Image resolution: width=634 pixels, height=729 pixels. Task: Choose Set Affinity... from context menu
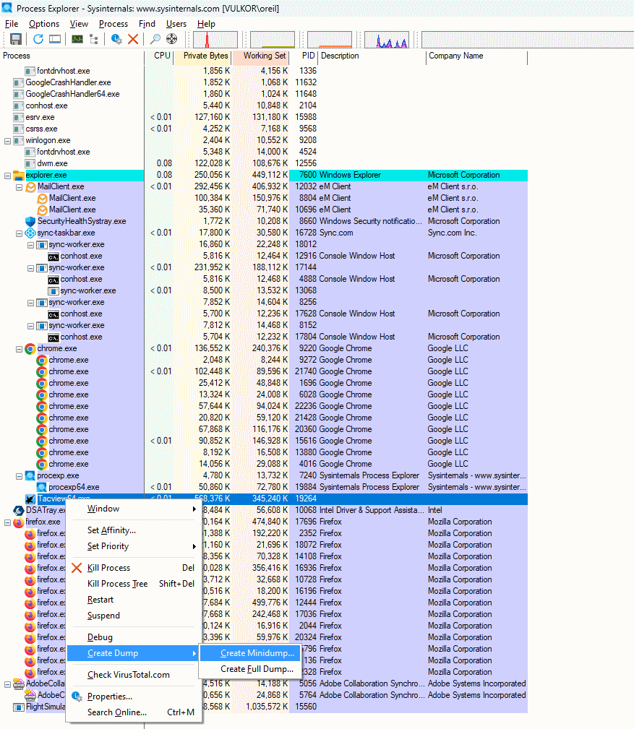click(134, 530)
